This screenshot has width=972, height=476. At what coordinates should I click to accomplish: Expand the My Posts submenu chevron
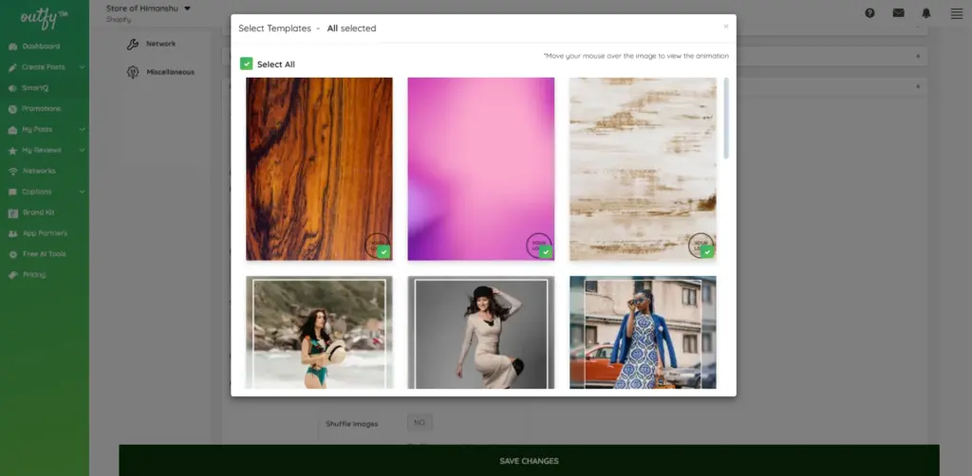[x=83, y=130]
